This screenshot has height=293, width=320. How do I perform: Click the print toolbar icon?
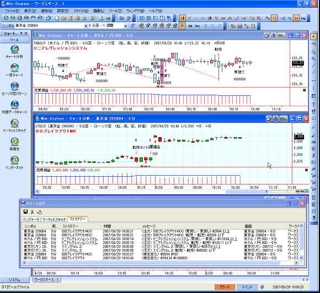coord(108,18)
